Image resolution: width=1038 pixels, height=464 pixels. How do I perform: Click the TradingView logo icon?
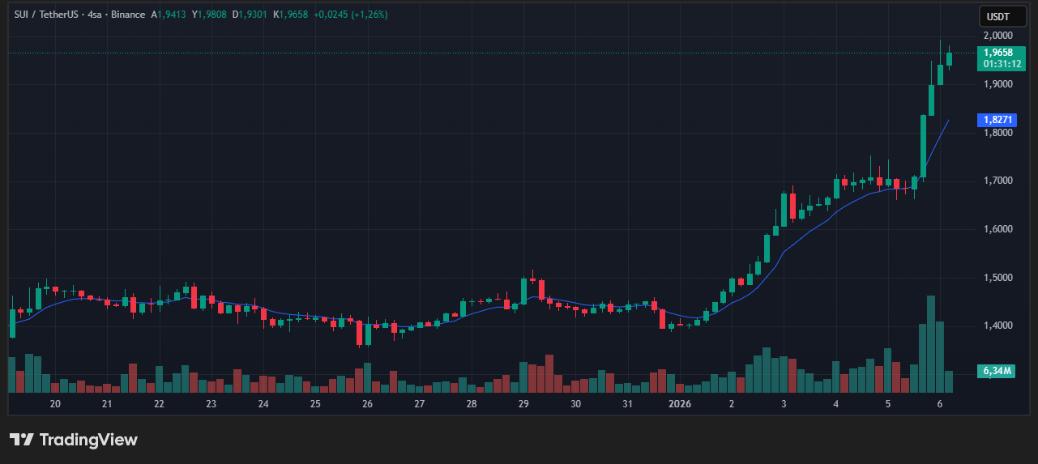click(22, 440)
